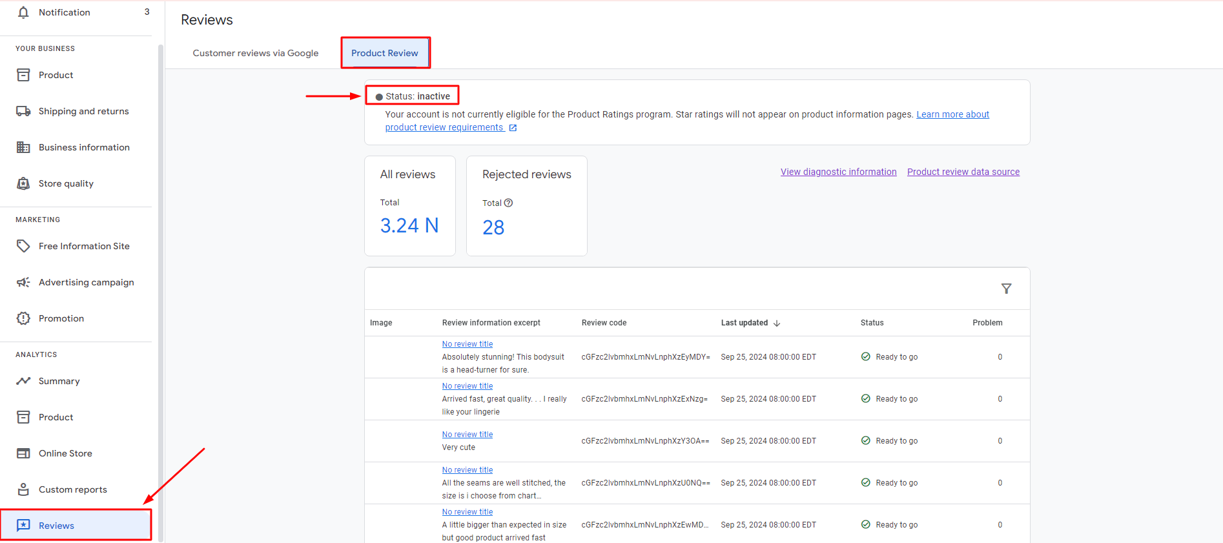Click the Business information building icon
Screen dimensions: 1223x543
(23, 147)
